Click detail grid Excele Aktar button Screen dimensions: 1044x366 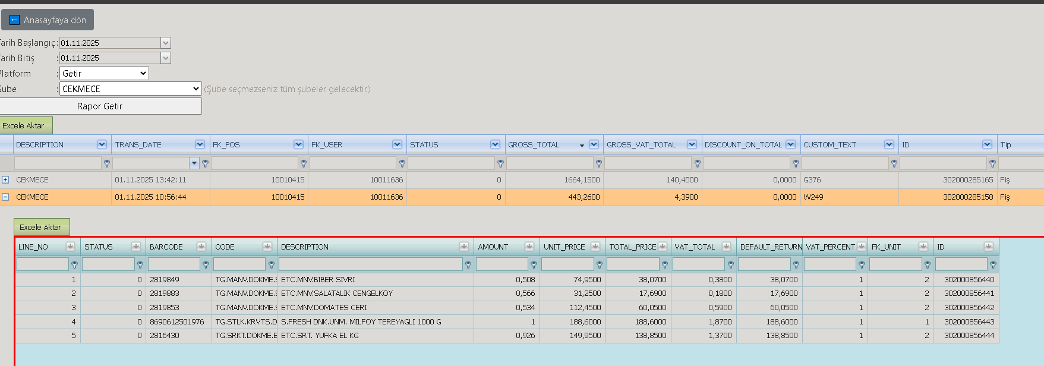click(x=41, y=227)
